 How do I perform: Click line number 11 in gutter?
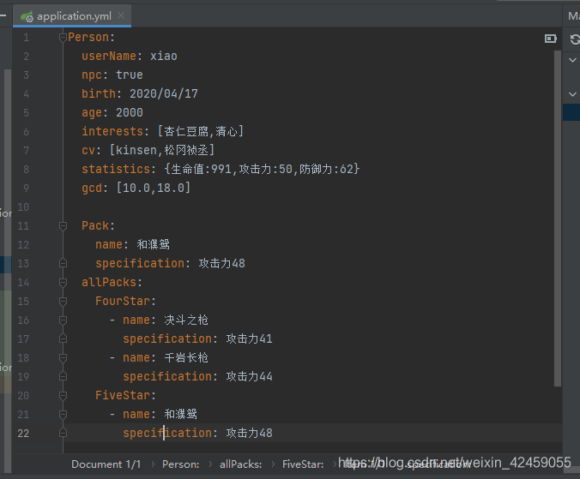pyautogui.click(x=23, y=225)
